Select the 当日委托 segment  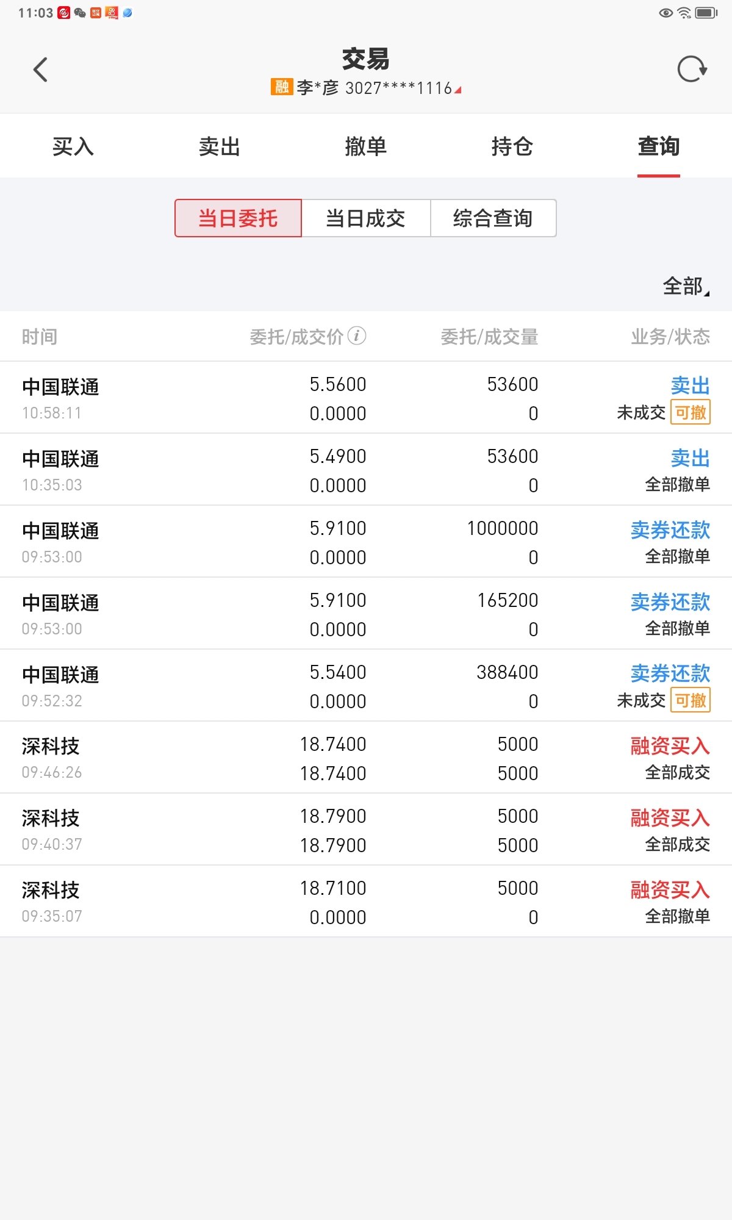[238, 218]
